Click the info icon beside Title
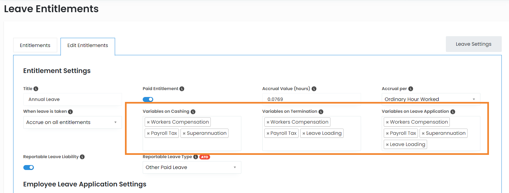509x193 pixels. tap(36, 89)
